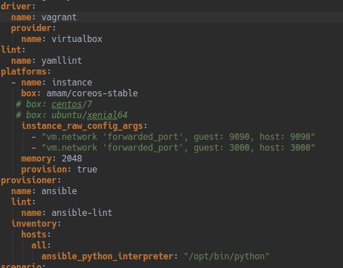Click the 'instance' platform name value
The width and height of the screenshot is (343, 268).
point(72,83)
